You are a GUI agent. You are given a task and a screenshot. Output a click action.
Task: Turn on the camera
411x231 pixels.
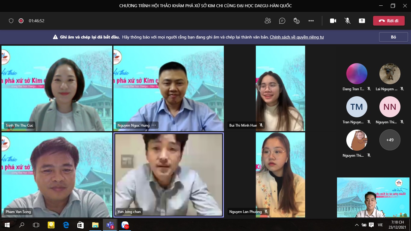click(x=333, y=21)
